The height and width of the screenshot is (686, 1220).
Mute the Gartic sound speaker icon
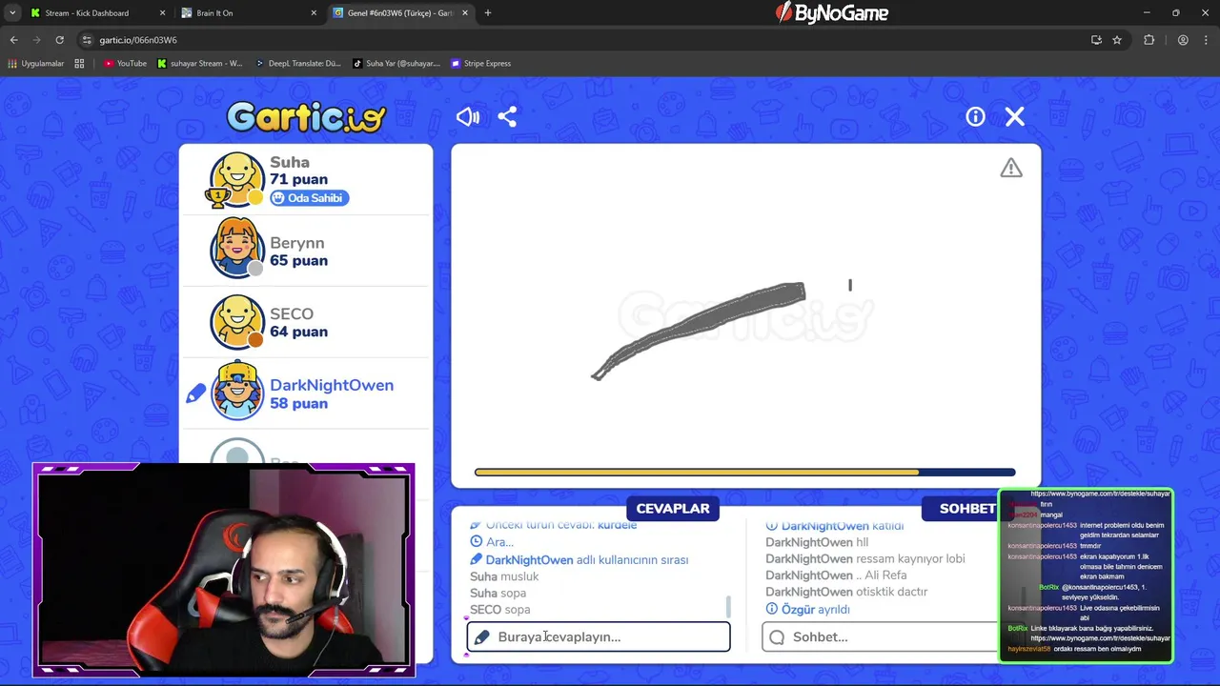(x=467, y=116)
